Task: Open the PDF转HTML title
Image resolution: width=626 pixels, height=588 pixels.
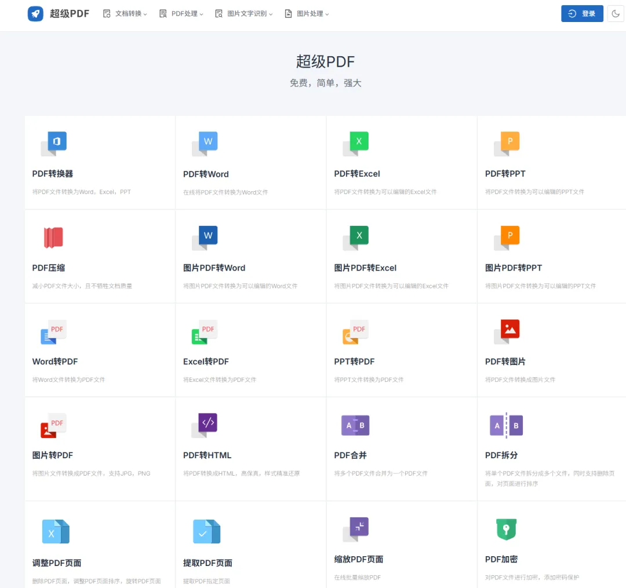Action: 207,455
